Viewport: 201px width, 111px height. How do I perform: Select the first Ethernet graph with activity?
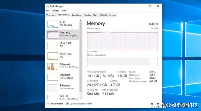(53, 67)
